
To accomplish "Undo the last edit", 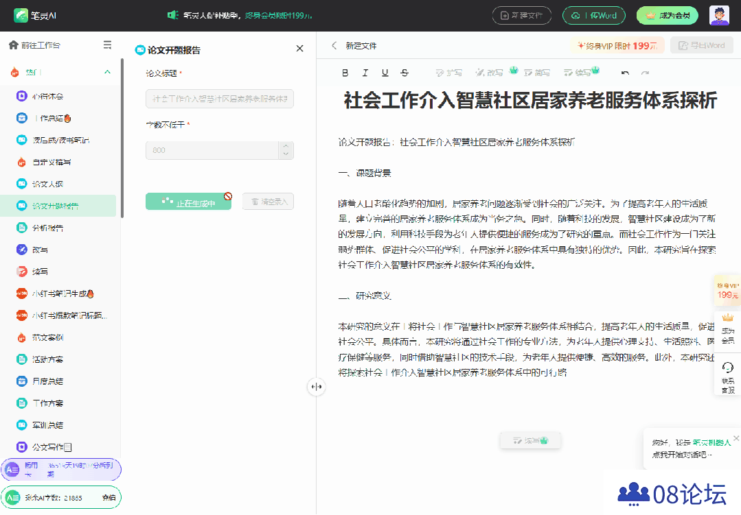I will click(625, 73).
